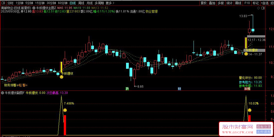
Task: Click the 财务预警 light warning text
Action: [16, 85]
